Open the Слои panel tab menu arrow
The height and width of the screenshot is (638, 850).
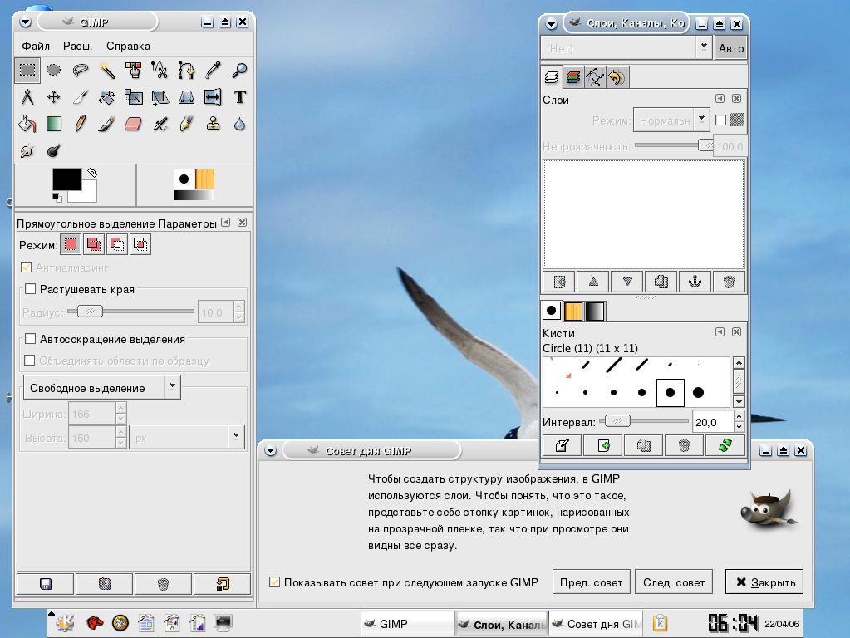click(x=720, y=98)
